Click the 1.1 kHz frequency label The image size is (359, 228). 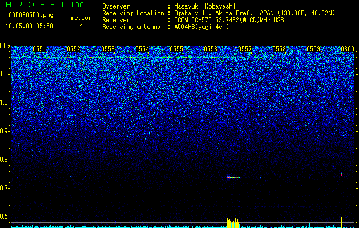tap(5, 74)
